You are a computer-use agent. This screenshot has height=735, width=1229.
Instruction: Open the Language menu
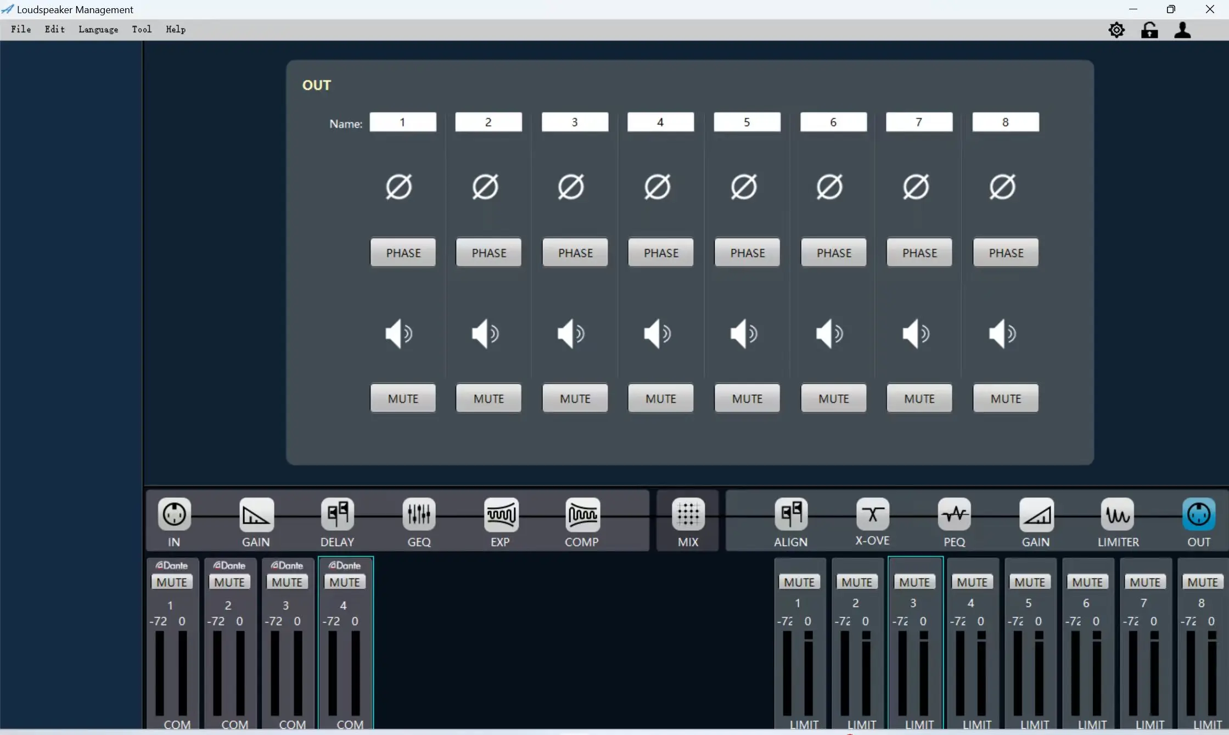point(98,29)
